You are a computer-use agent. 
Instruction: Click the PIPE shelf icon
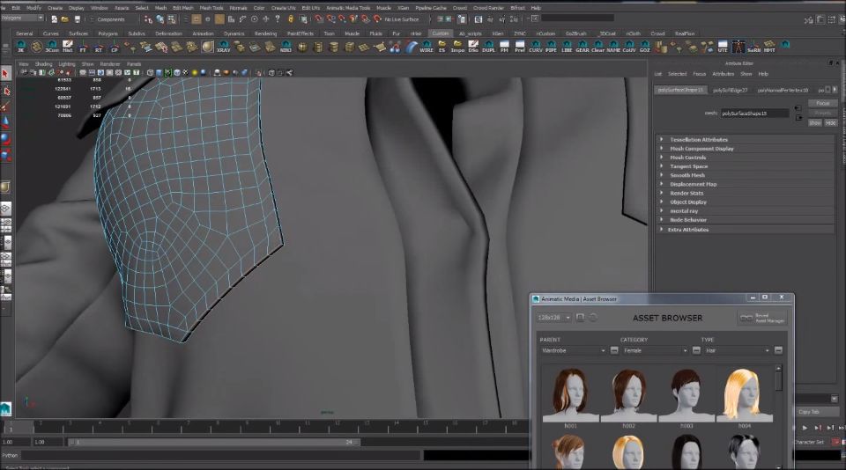point(551,47)
